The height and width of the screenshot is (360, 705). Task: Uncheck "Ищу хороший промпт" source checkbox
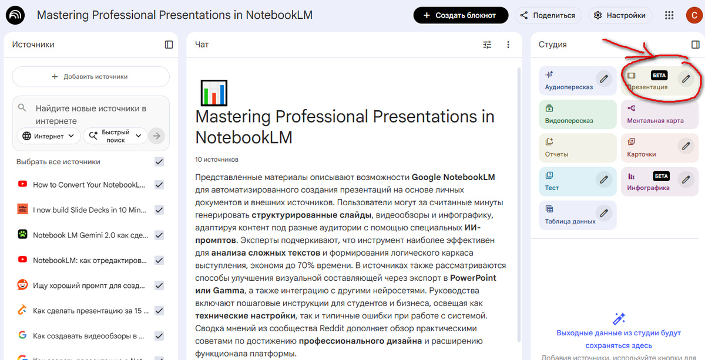159,286
